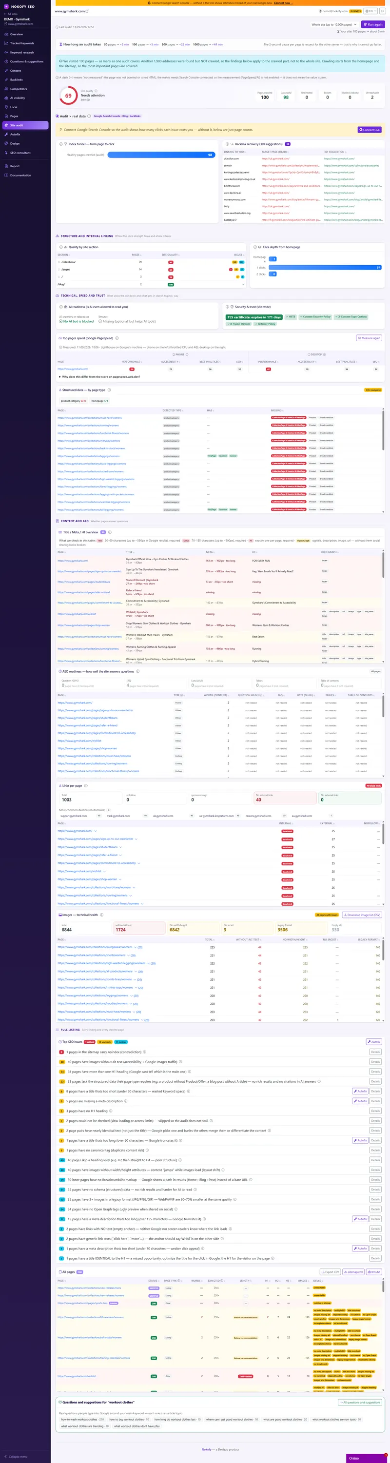Expand the /wishlist row in Links per page
This screenshot has height=1463, width=390.
click(x=105, y=871)
